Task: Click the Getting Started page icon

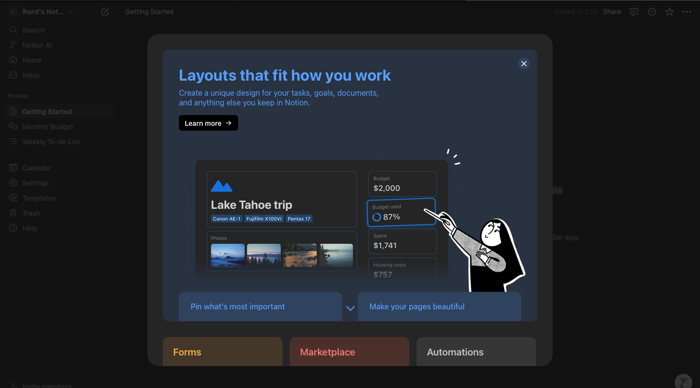Action: coord(13,112)
